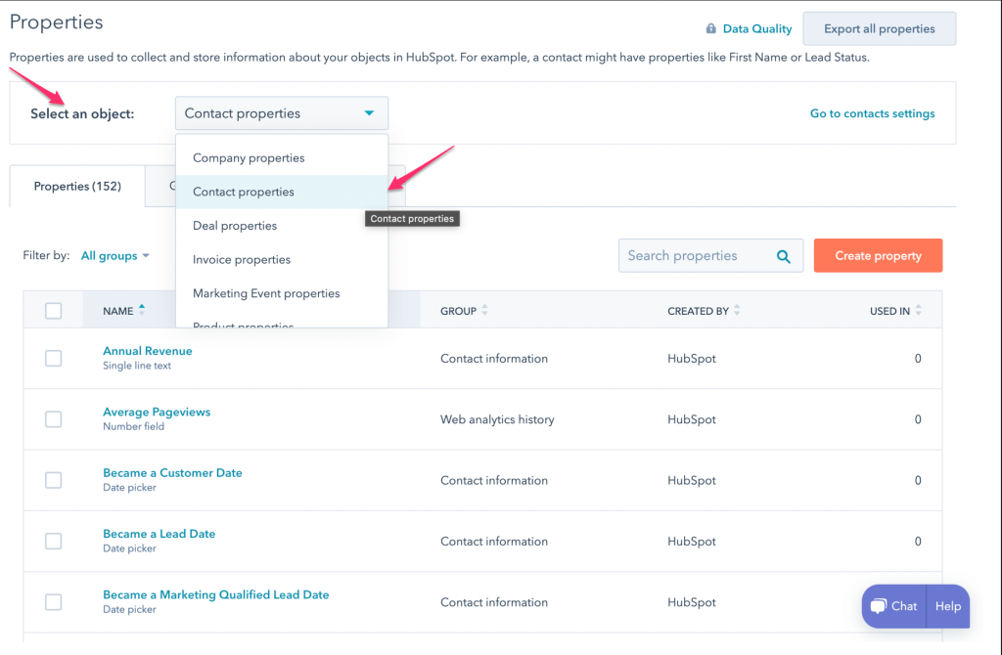
Task: Choose Company properties from the list
Action: coord(282,158)
